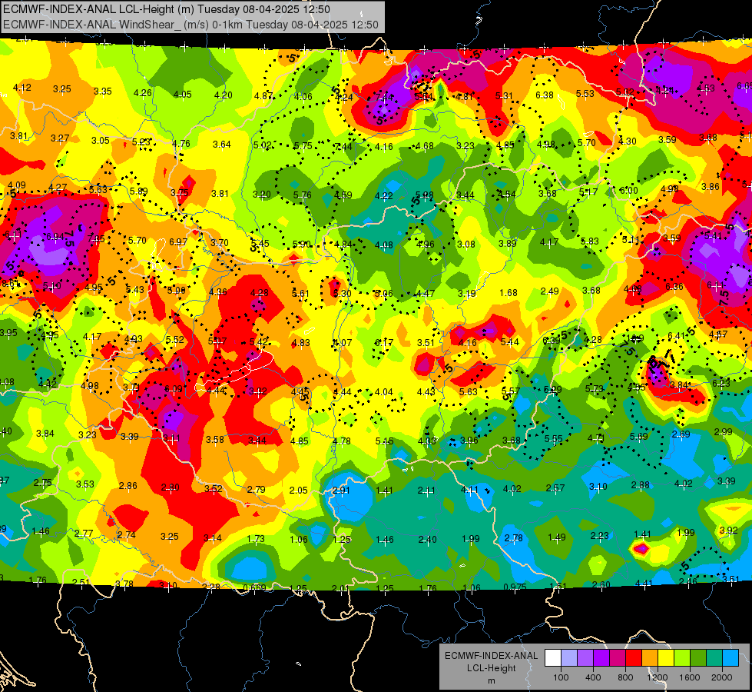Select the grid value 6.38
The image size is (752, 692).
(x=545, y=95)
